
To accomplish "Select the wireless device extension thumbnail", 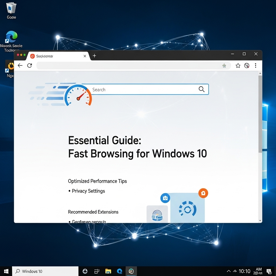I will [157, 214].
